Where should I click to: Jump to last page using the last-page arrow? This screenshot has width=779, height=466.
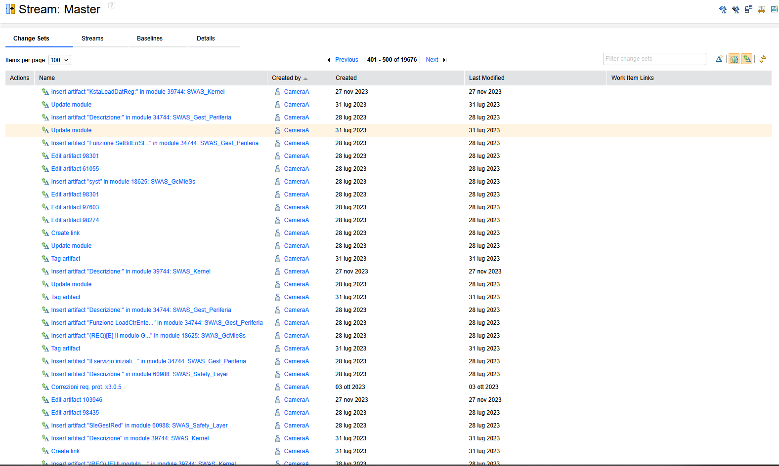[445, 60]
